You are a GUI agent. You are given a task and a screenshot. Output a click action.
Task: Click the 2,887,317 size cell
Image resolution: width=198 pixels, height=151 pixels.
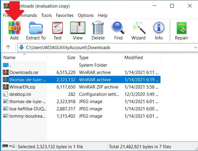point(66,109)
